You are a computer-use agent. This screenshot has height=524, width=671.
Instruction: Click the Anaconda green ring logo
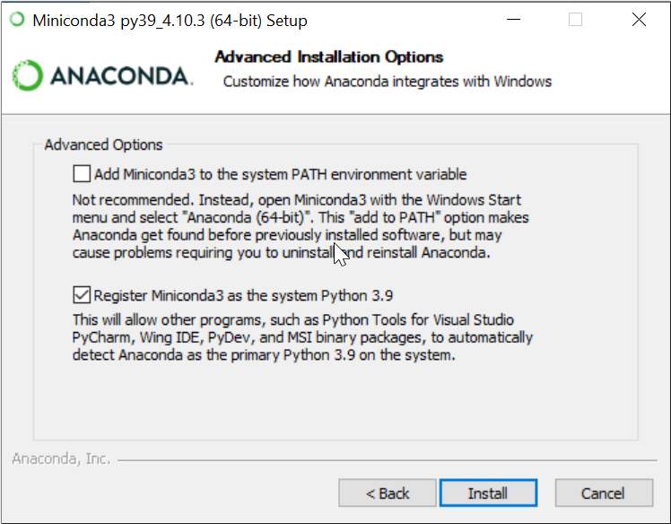tap(28, 75)
